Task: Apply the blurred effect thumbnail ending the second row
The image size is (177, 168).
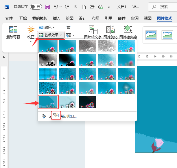Action: [127, 60]
